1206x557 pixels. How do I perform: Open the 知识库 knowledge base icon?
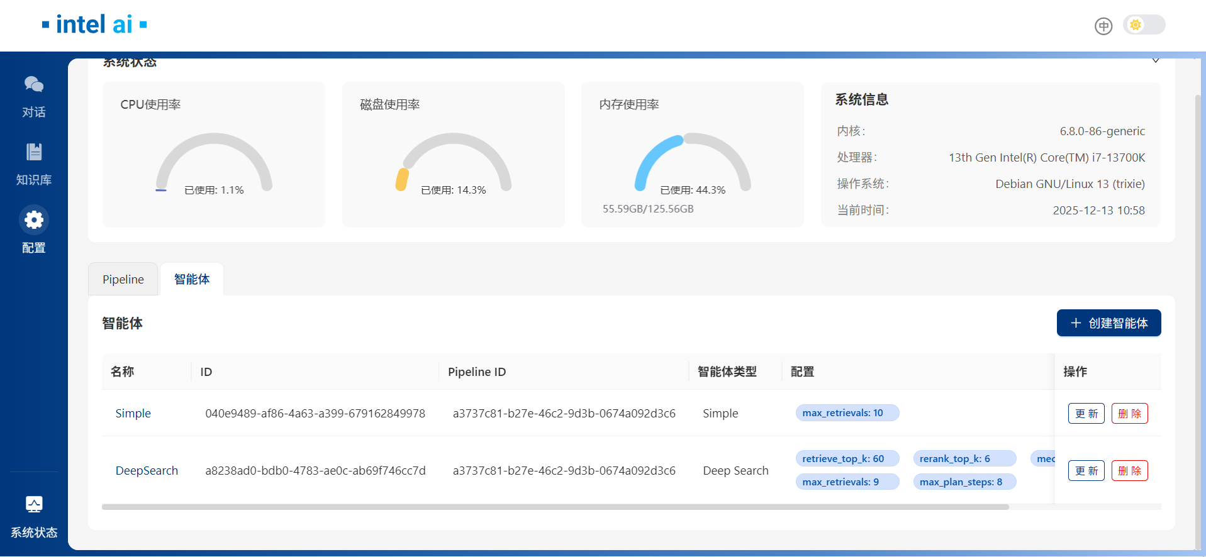pos(34,152)
